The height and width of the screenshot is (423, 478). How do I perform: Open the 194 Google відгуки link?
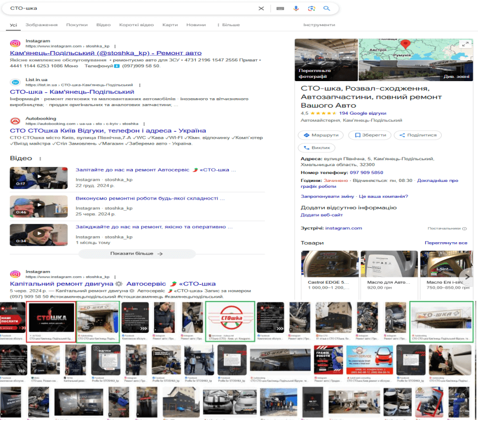point(362,113)
